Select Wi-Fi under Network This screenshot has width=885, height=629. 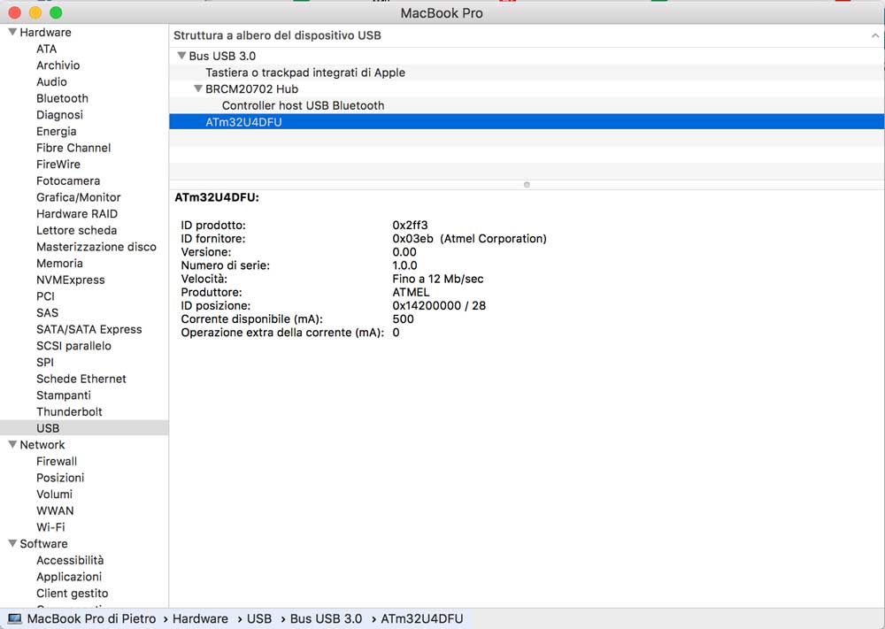(x=50, y=527)
